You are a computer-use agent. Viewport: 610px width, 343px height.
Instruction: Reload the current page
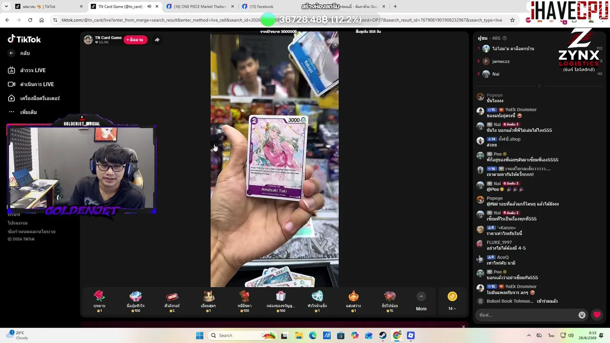click(30, 20)
